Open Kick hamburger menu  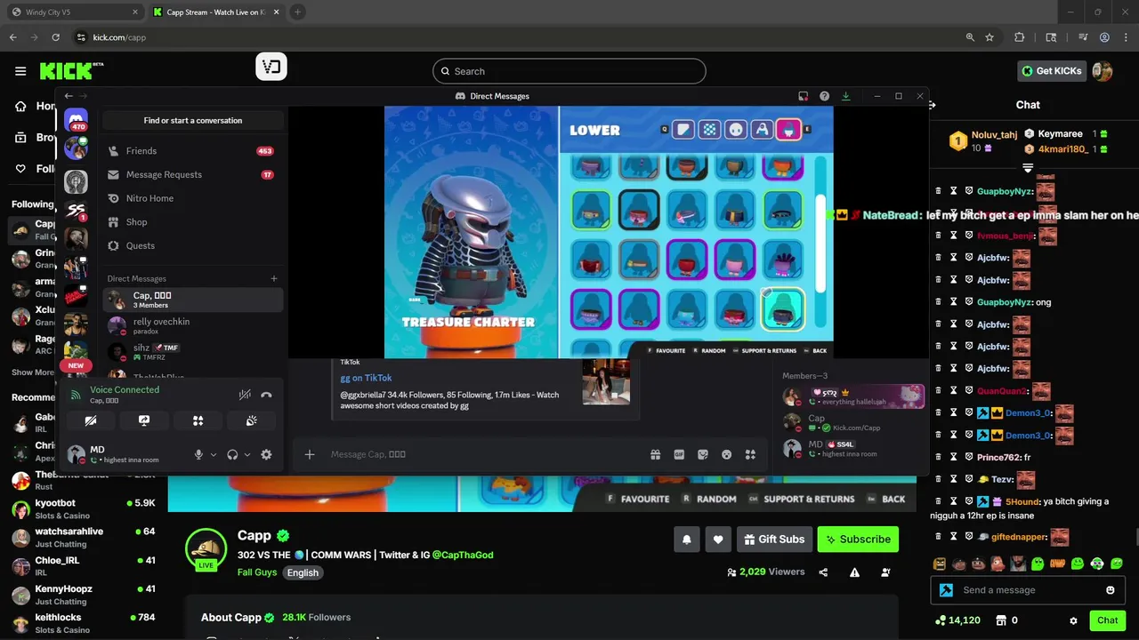point(20,71)
